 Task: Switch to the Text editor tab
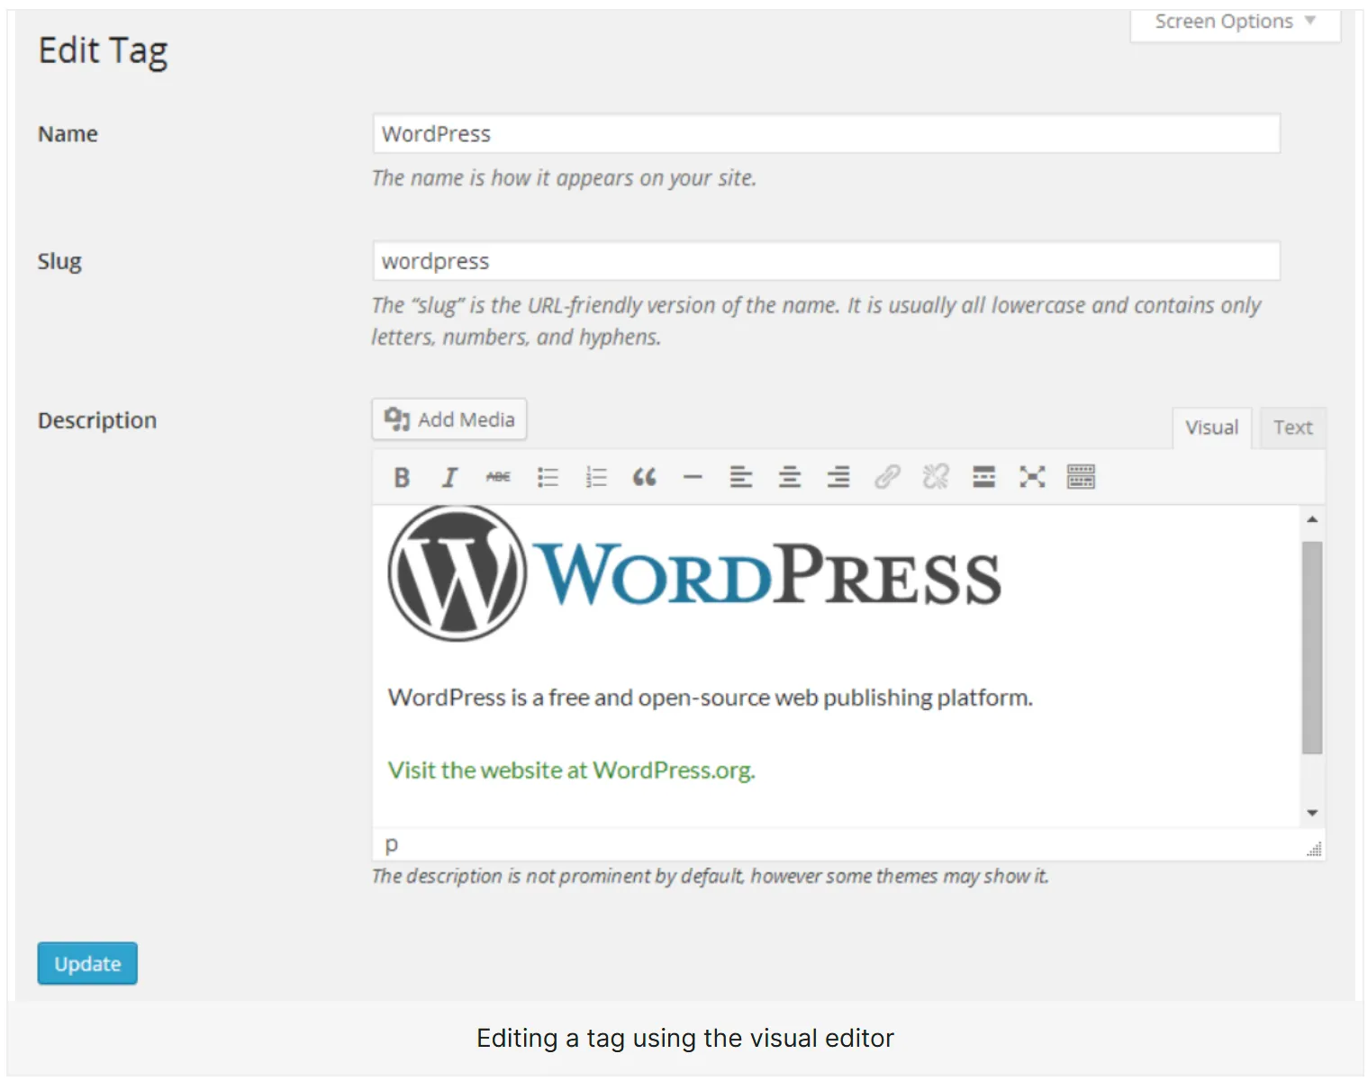(1292, 428)
